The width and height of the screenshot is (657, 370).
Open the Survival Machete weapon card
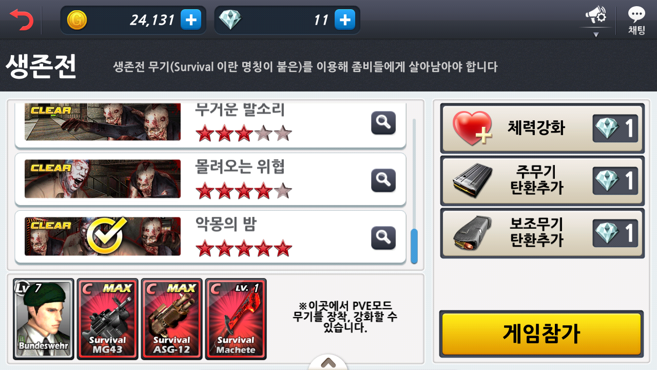pos(236,319)
